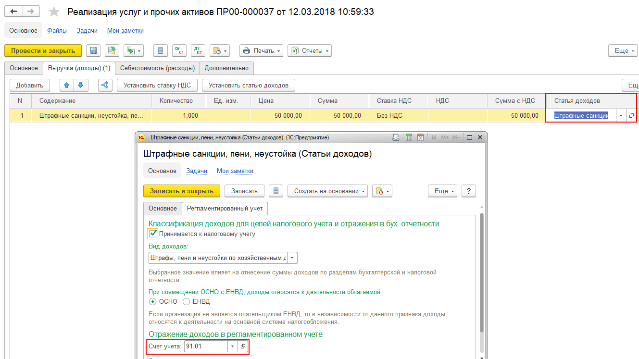Click the Штрафные санкции income item field
Image resolution: width=639 pixels, height=359 pixels.
coord(581,115)
